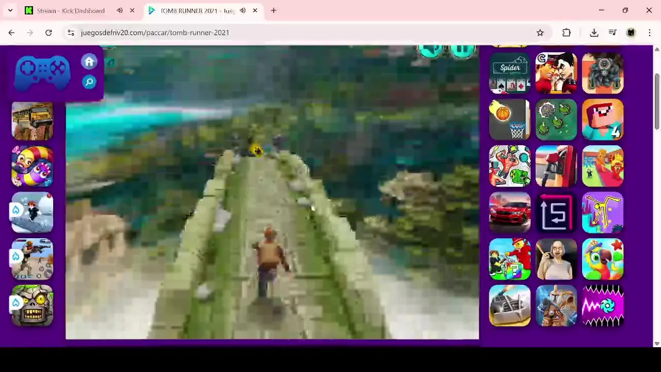Image resolution: width=661 pixels, height=372 pixels.
Task: Open the browser extensions puzzle icon
Action: [566, 33]
